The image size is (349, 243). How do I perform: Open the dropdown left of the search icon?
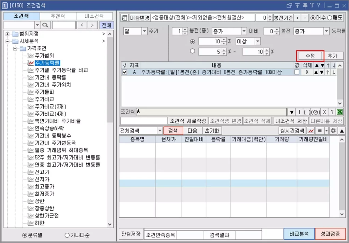point(37,25)
